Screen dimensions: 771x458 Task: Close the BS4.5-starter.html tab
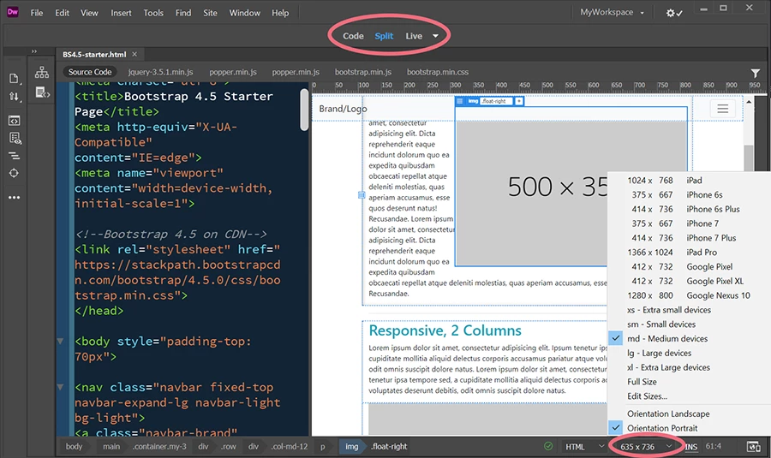(x=134, y=54)
